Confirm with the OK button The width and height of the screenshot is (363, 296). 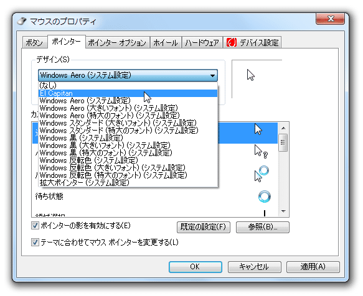195,267
